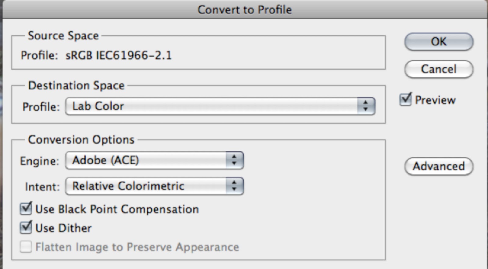Cancel the Convert to Profile dialog
Viewport: 488px width, 269px height.
pyautogui.click(x=439, y=69)
